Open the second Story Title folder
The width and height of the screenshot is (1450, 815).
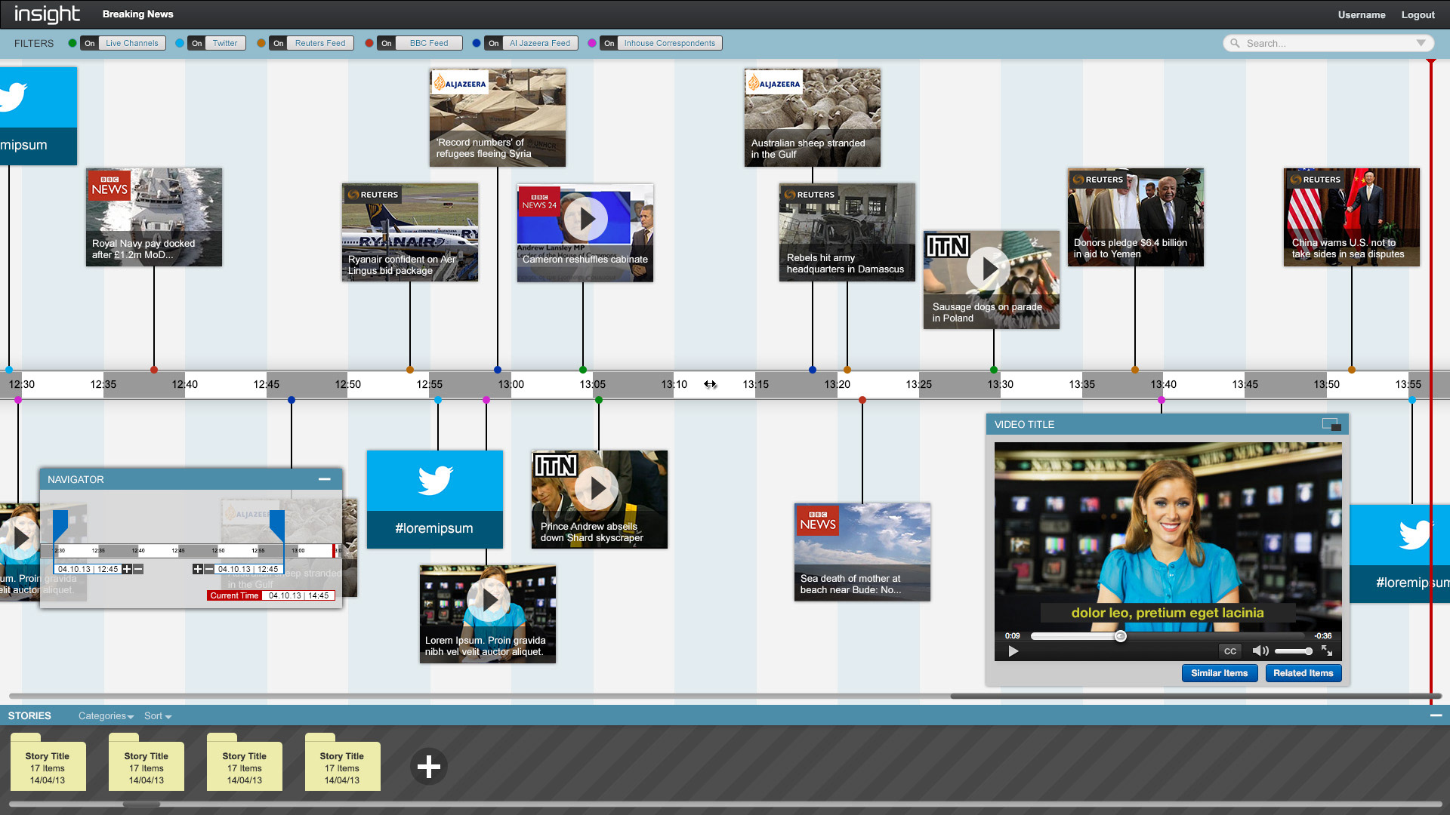pyautogui.click(x=146, y=762)
